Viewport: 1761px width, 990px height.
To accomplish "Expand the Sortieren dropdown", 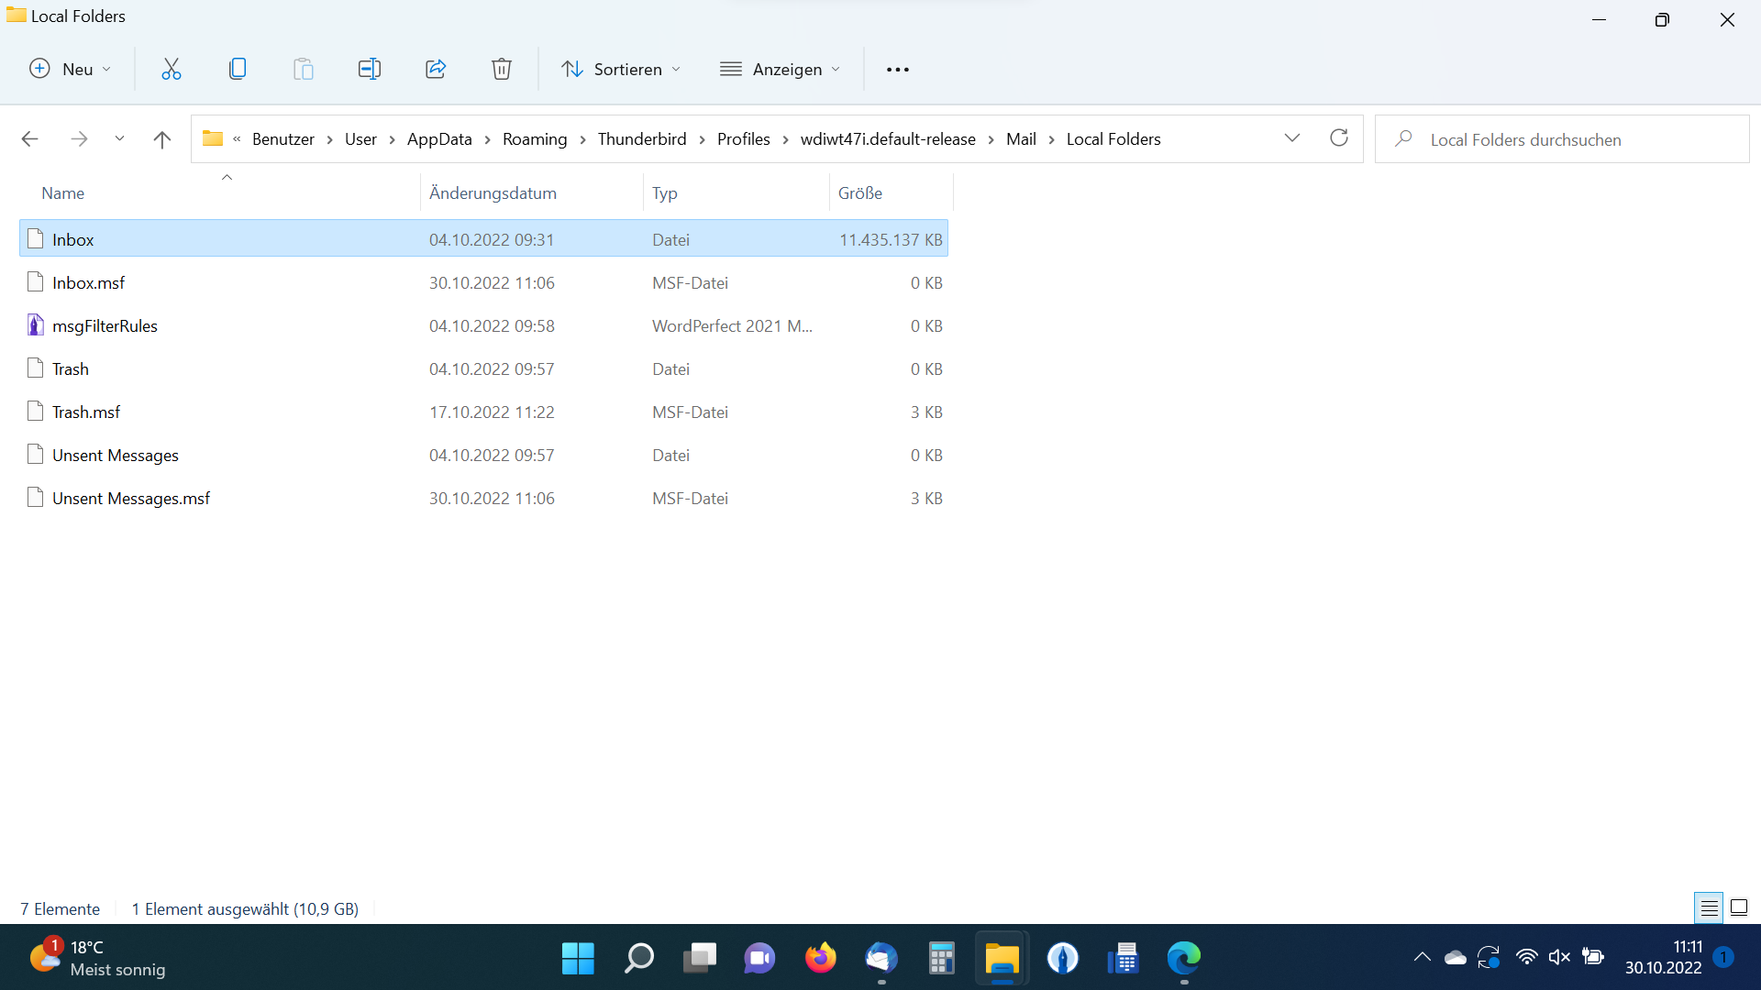I will coord(622,69).
